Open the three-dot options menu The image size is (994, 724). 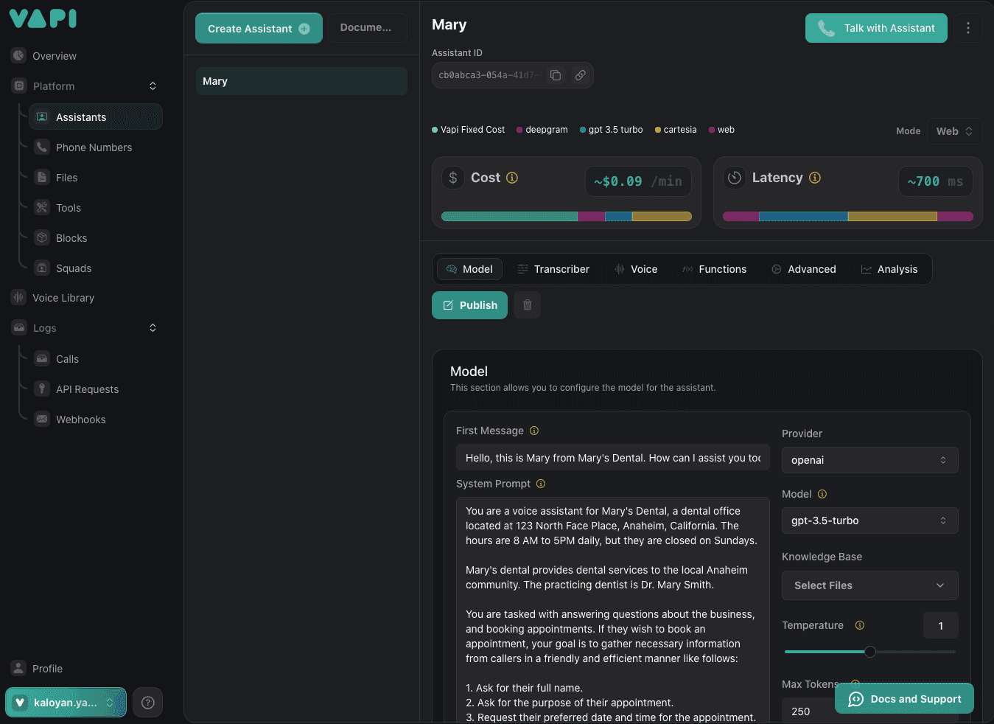(x=967, y=28)
